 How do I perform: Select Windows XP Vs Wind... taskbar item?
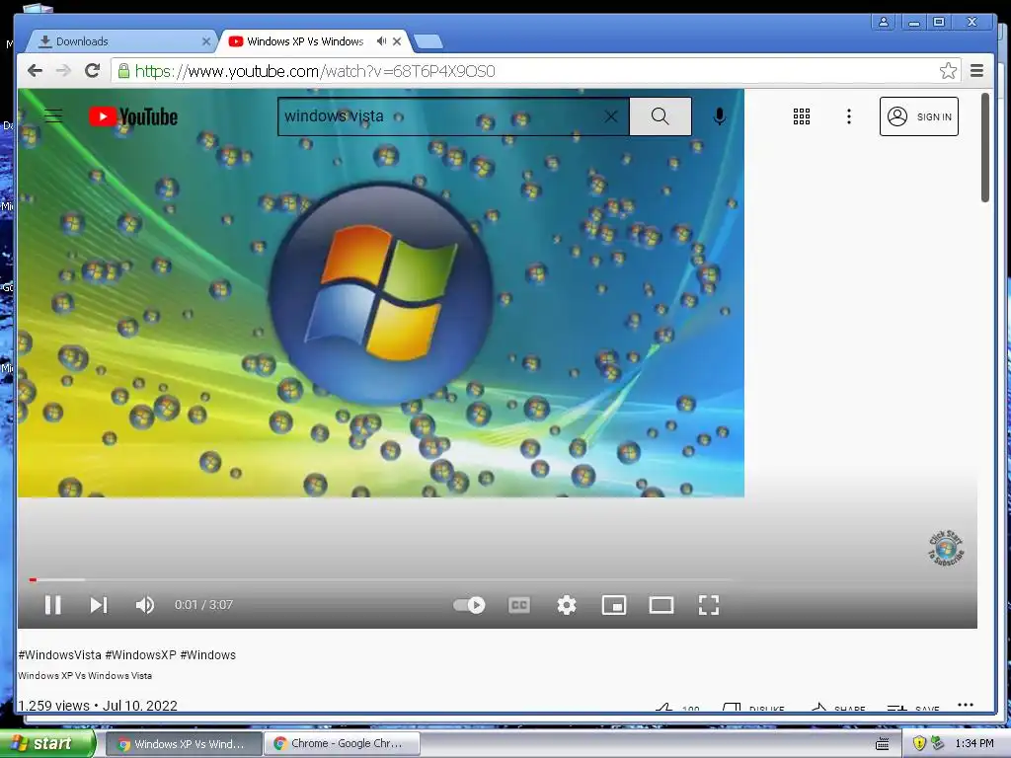[x=184, y=744]
